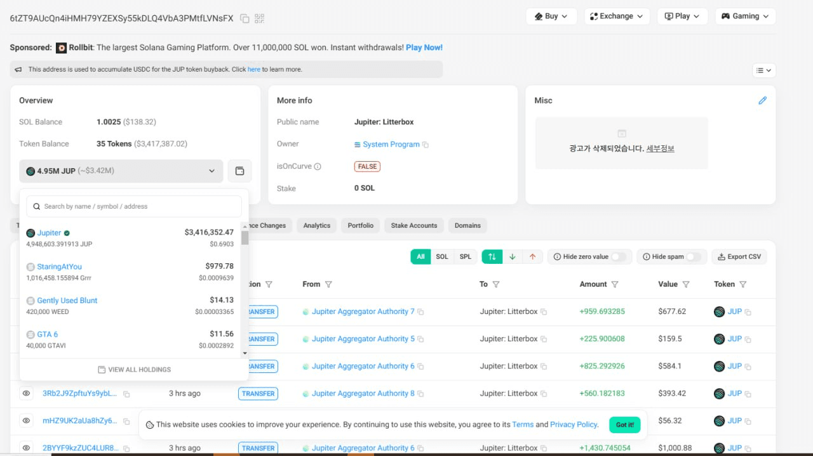Copy Jupiter Aggregator Authority 5 address

click(x=421, y=339)
